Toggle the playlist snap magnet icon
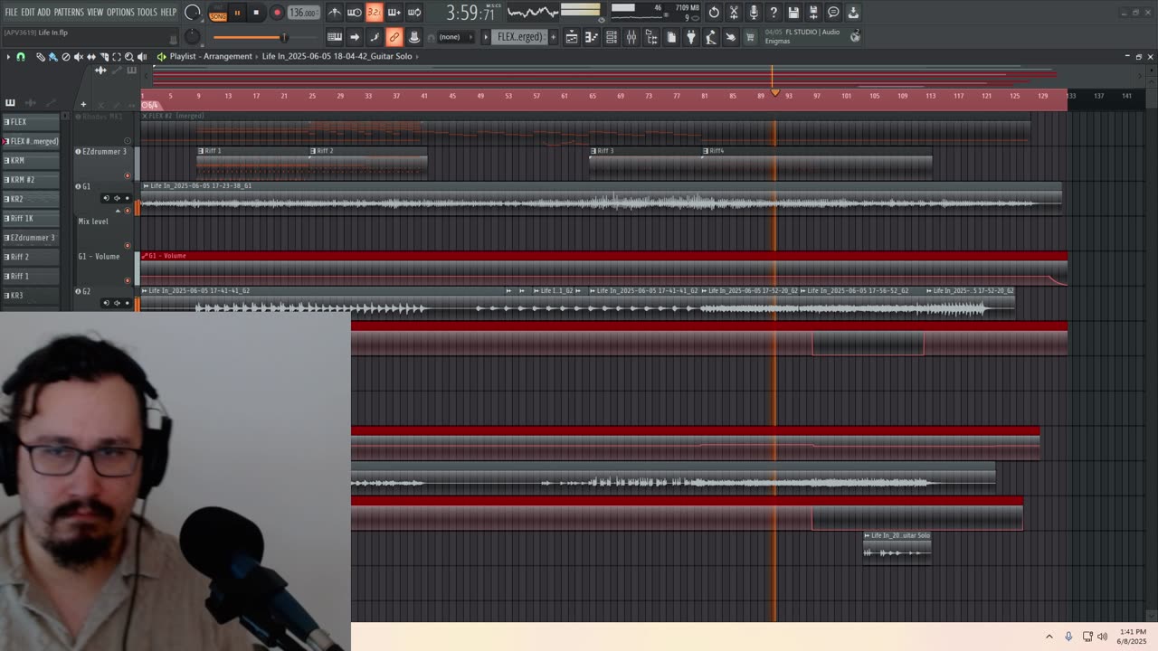Screen dimensions: 1158x651 21,56
